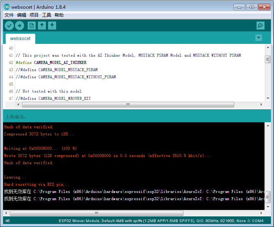Click the '上传成功。' status message
This screenshot has width=274, height=227.
(x=16, y=117)
